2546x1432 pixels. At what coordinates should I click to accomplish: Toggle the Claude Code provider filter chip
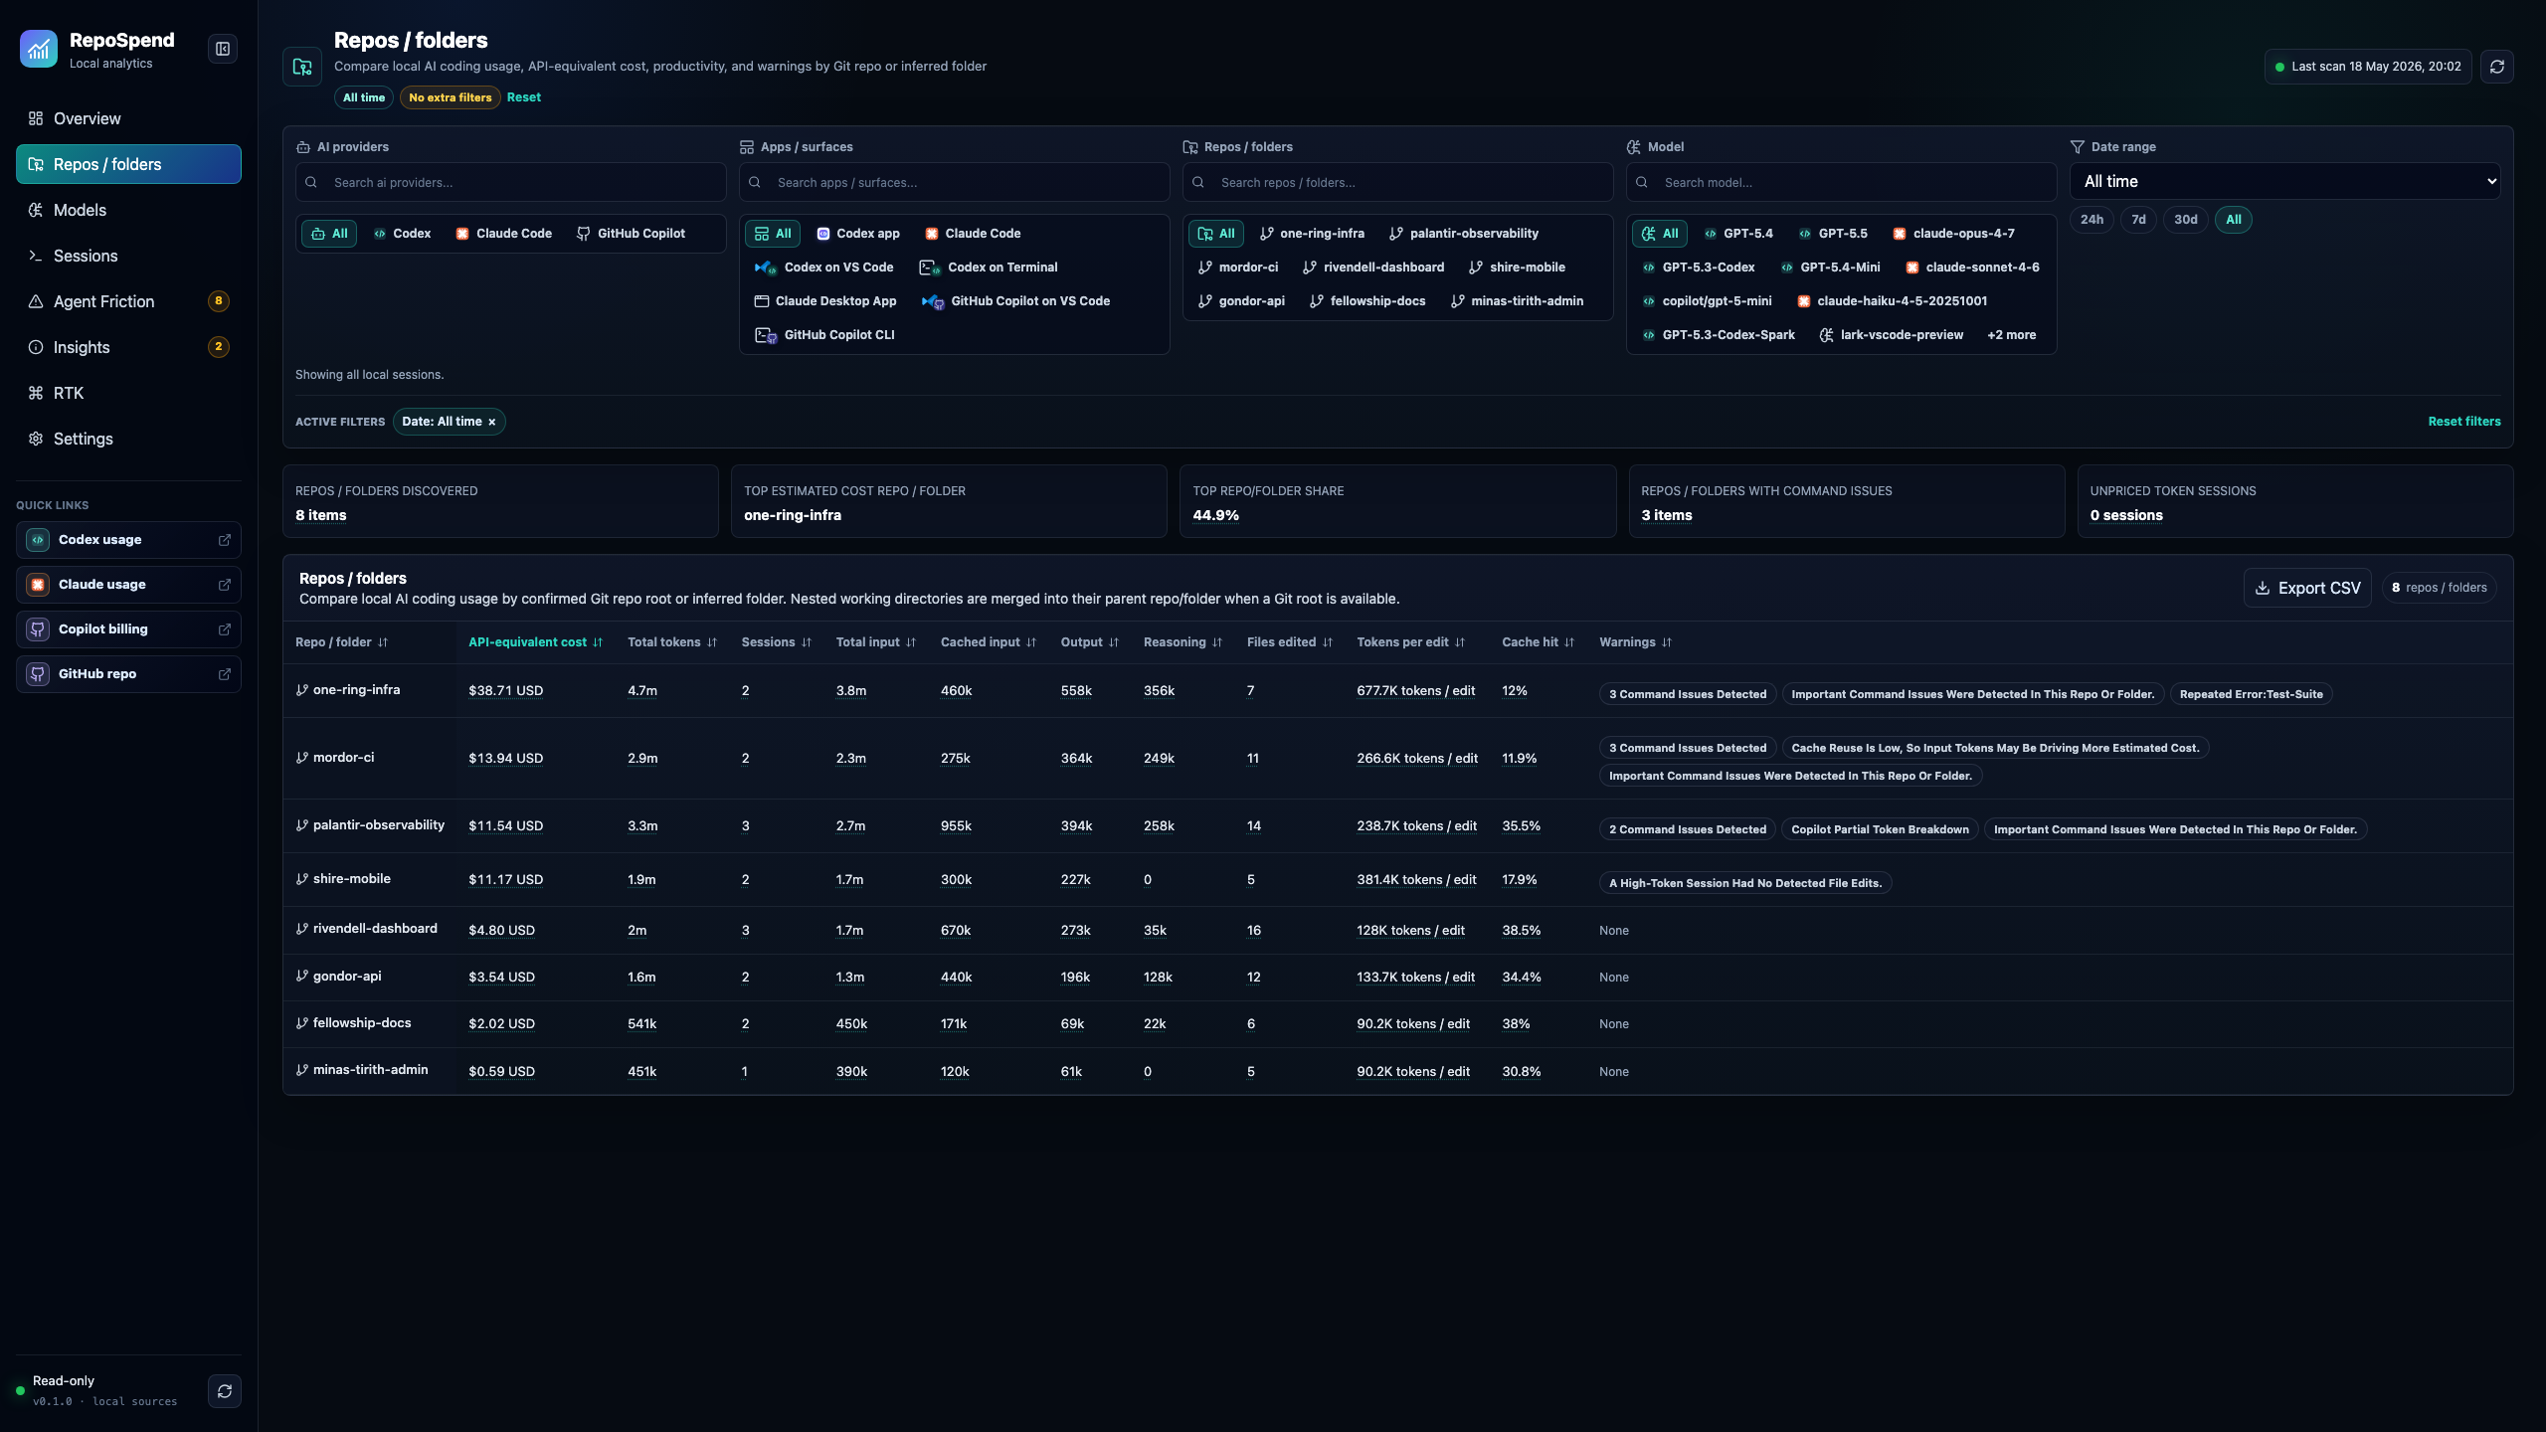[503, 234]
